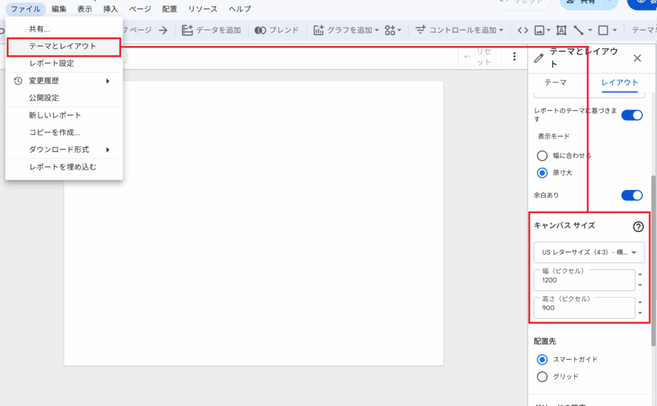Toggle レポートのテーマに基づきます switch
This screenshot has height=406, width=657.
[x=632, y=115]
